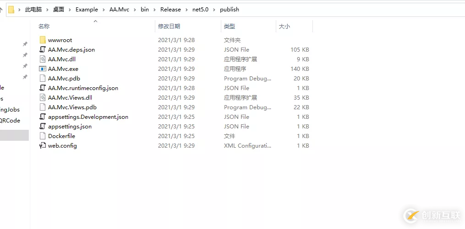Expand the chevron after Example breadcrumb

tap(104, 10)
